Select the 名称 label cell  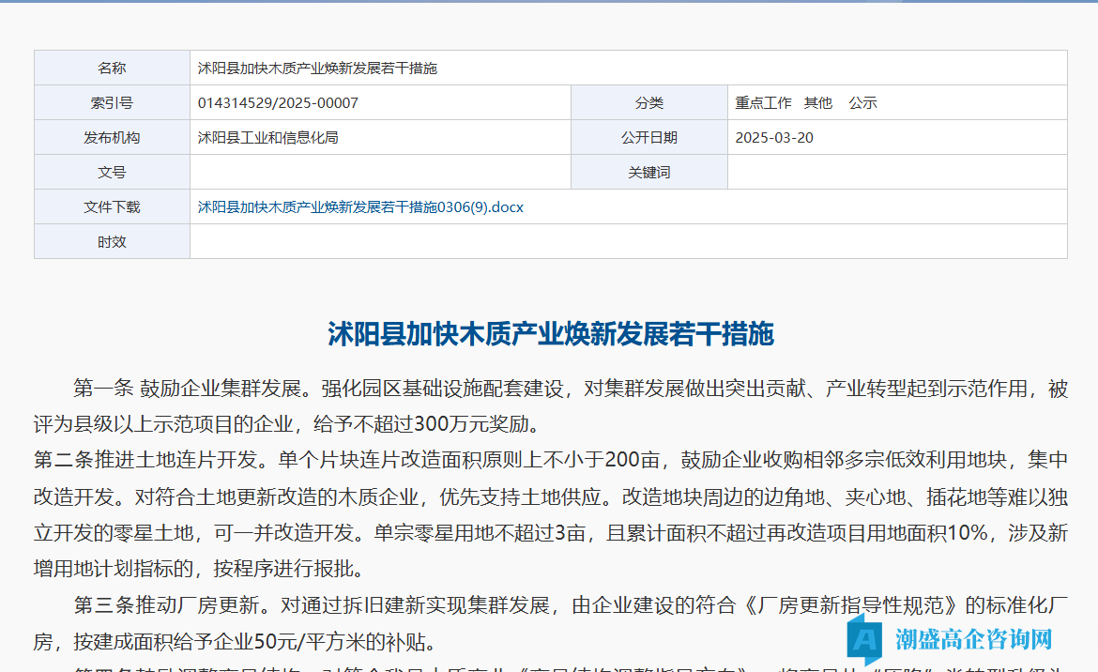pos(112,69)
